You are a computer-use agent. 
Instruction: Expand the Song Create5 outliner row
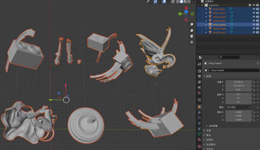click(206, 24)
